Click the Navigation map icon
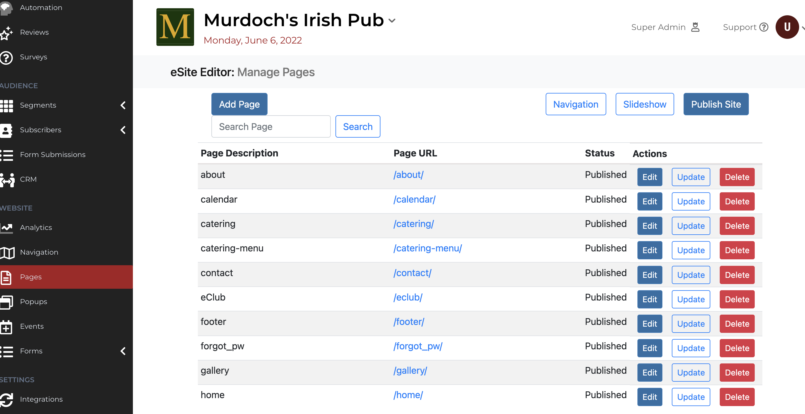This screenshot has height=414, width=805. point(7,253)
